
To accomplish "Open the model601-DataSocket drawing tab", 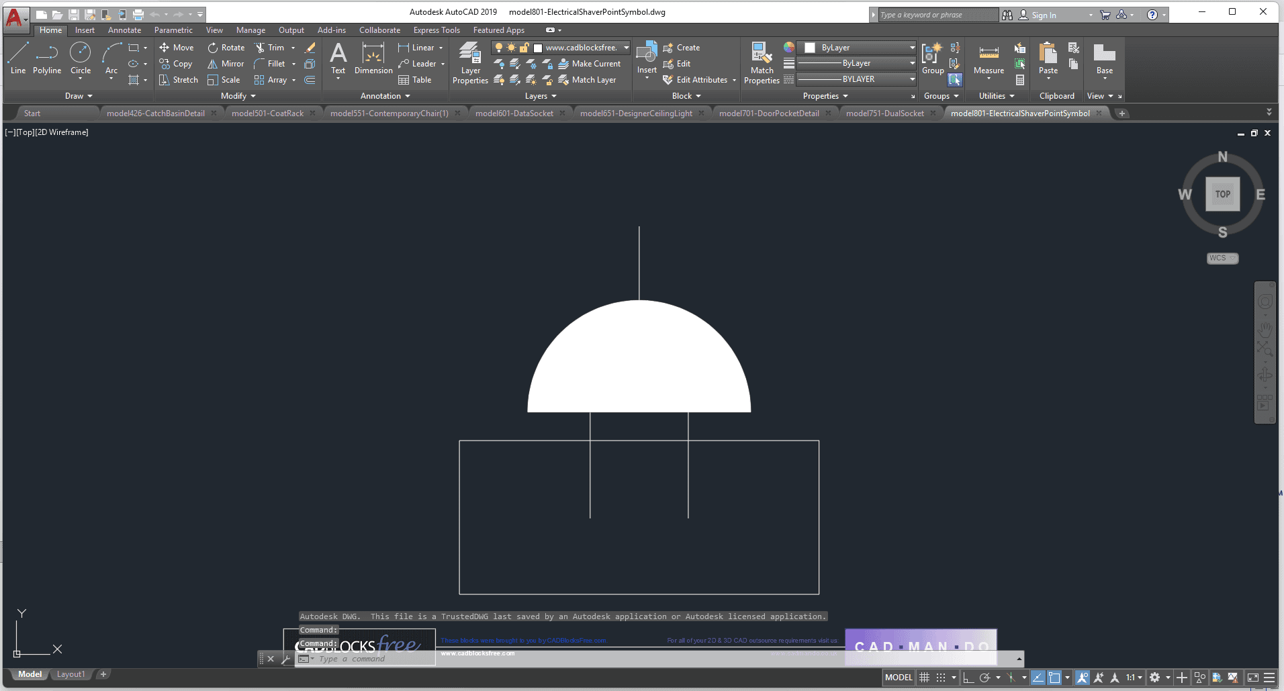I will (514, 113).
